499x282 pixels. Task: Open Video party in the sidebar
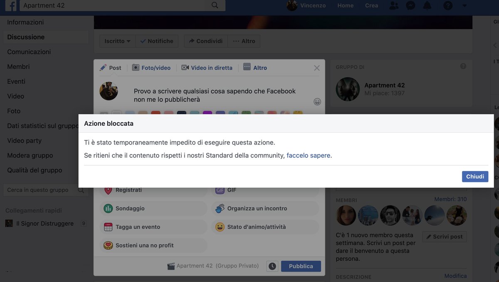click(x=25, y=140)
